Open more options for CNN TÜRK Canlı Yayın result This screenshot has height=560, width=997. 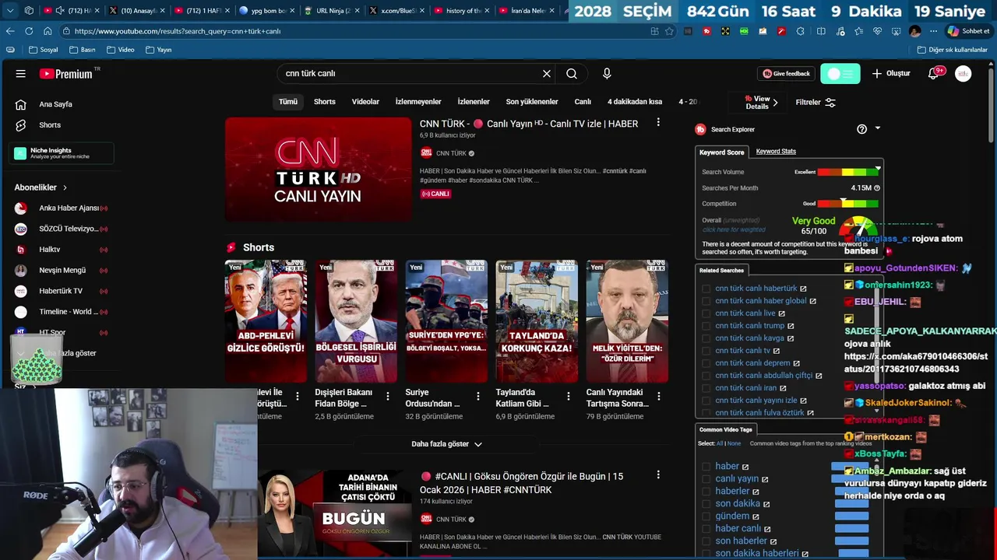658,123
